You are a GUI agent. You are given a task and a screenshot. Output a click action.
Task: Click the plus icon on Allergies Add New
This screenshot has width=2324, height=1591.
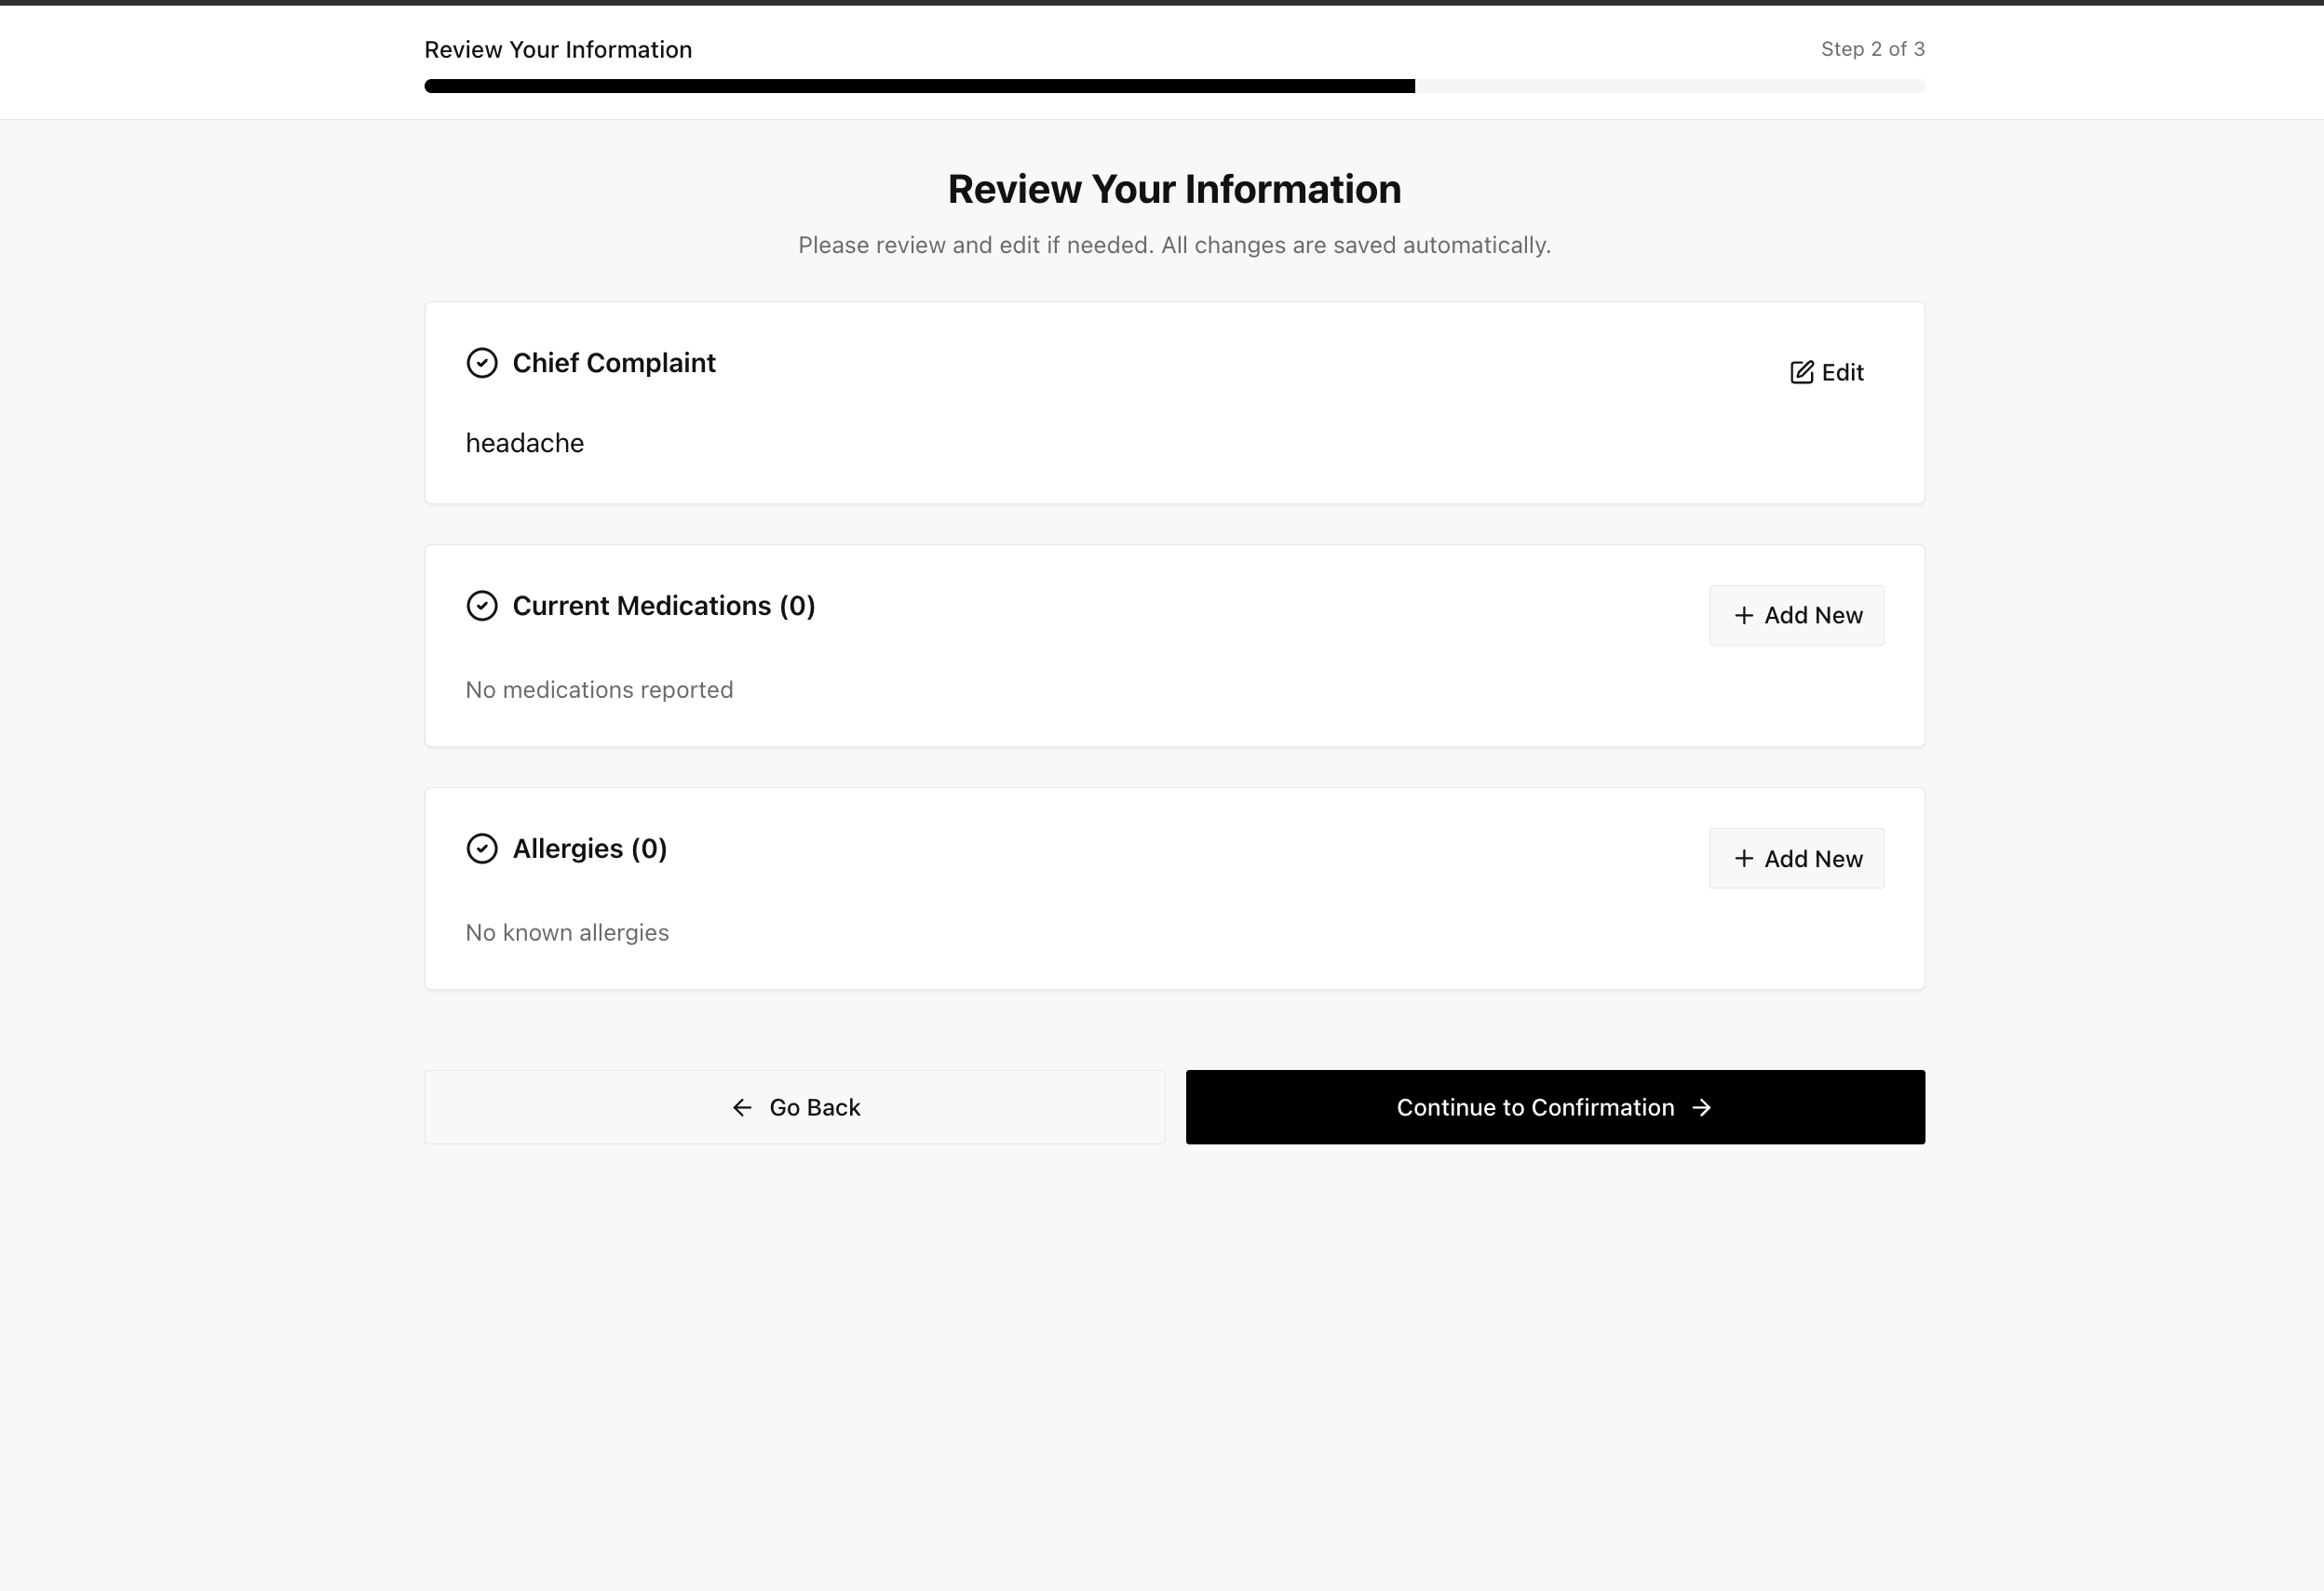click(1744, 858)
